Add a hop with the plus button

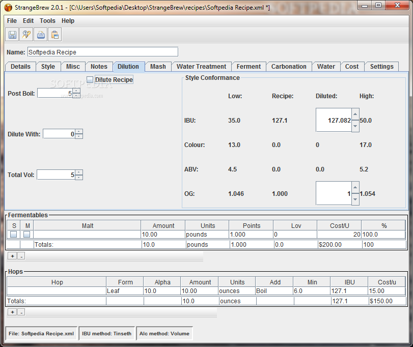click(12, 312)
